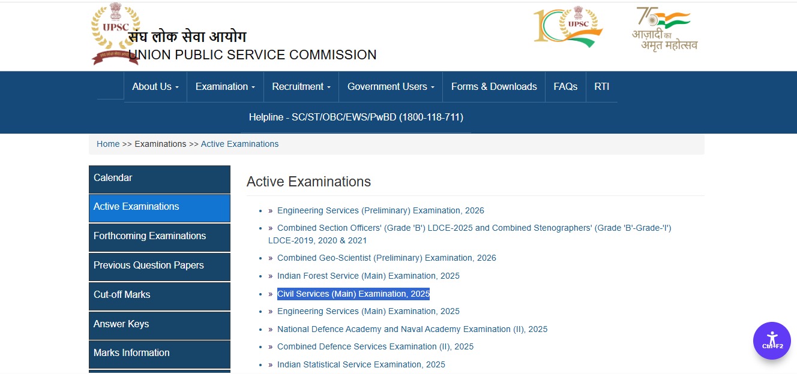Open the FAQs page
The width and height of the screenshot is (797, 374).
coord(565,86)
